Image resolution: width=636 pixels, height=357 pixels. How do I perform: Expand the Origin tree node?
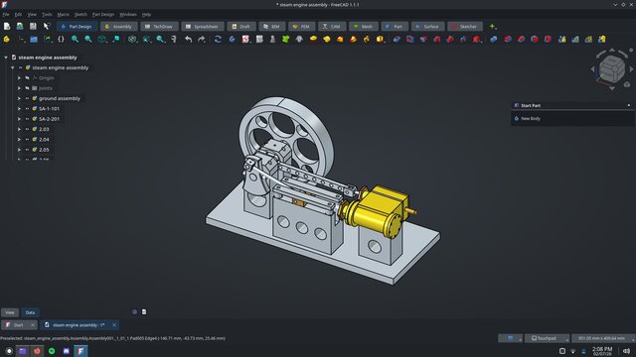coord(19,77)
